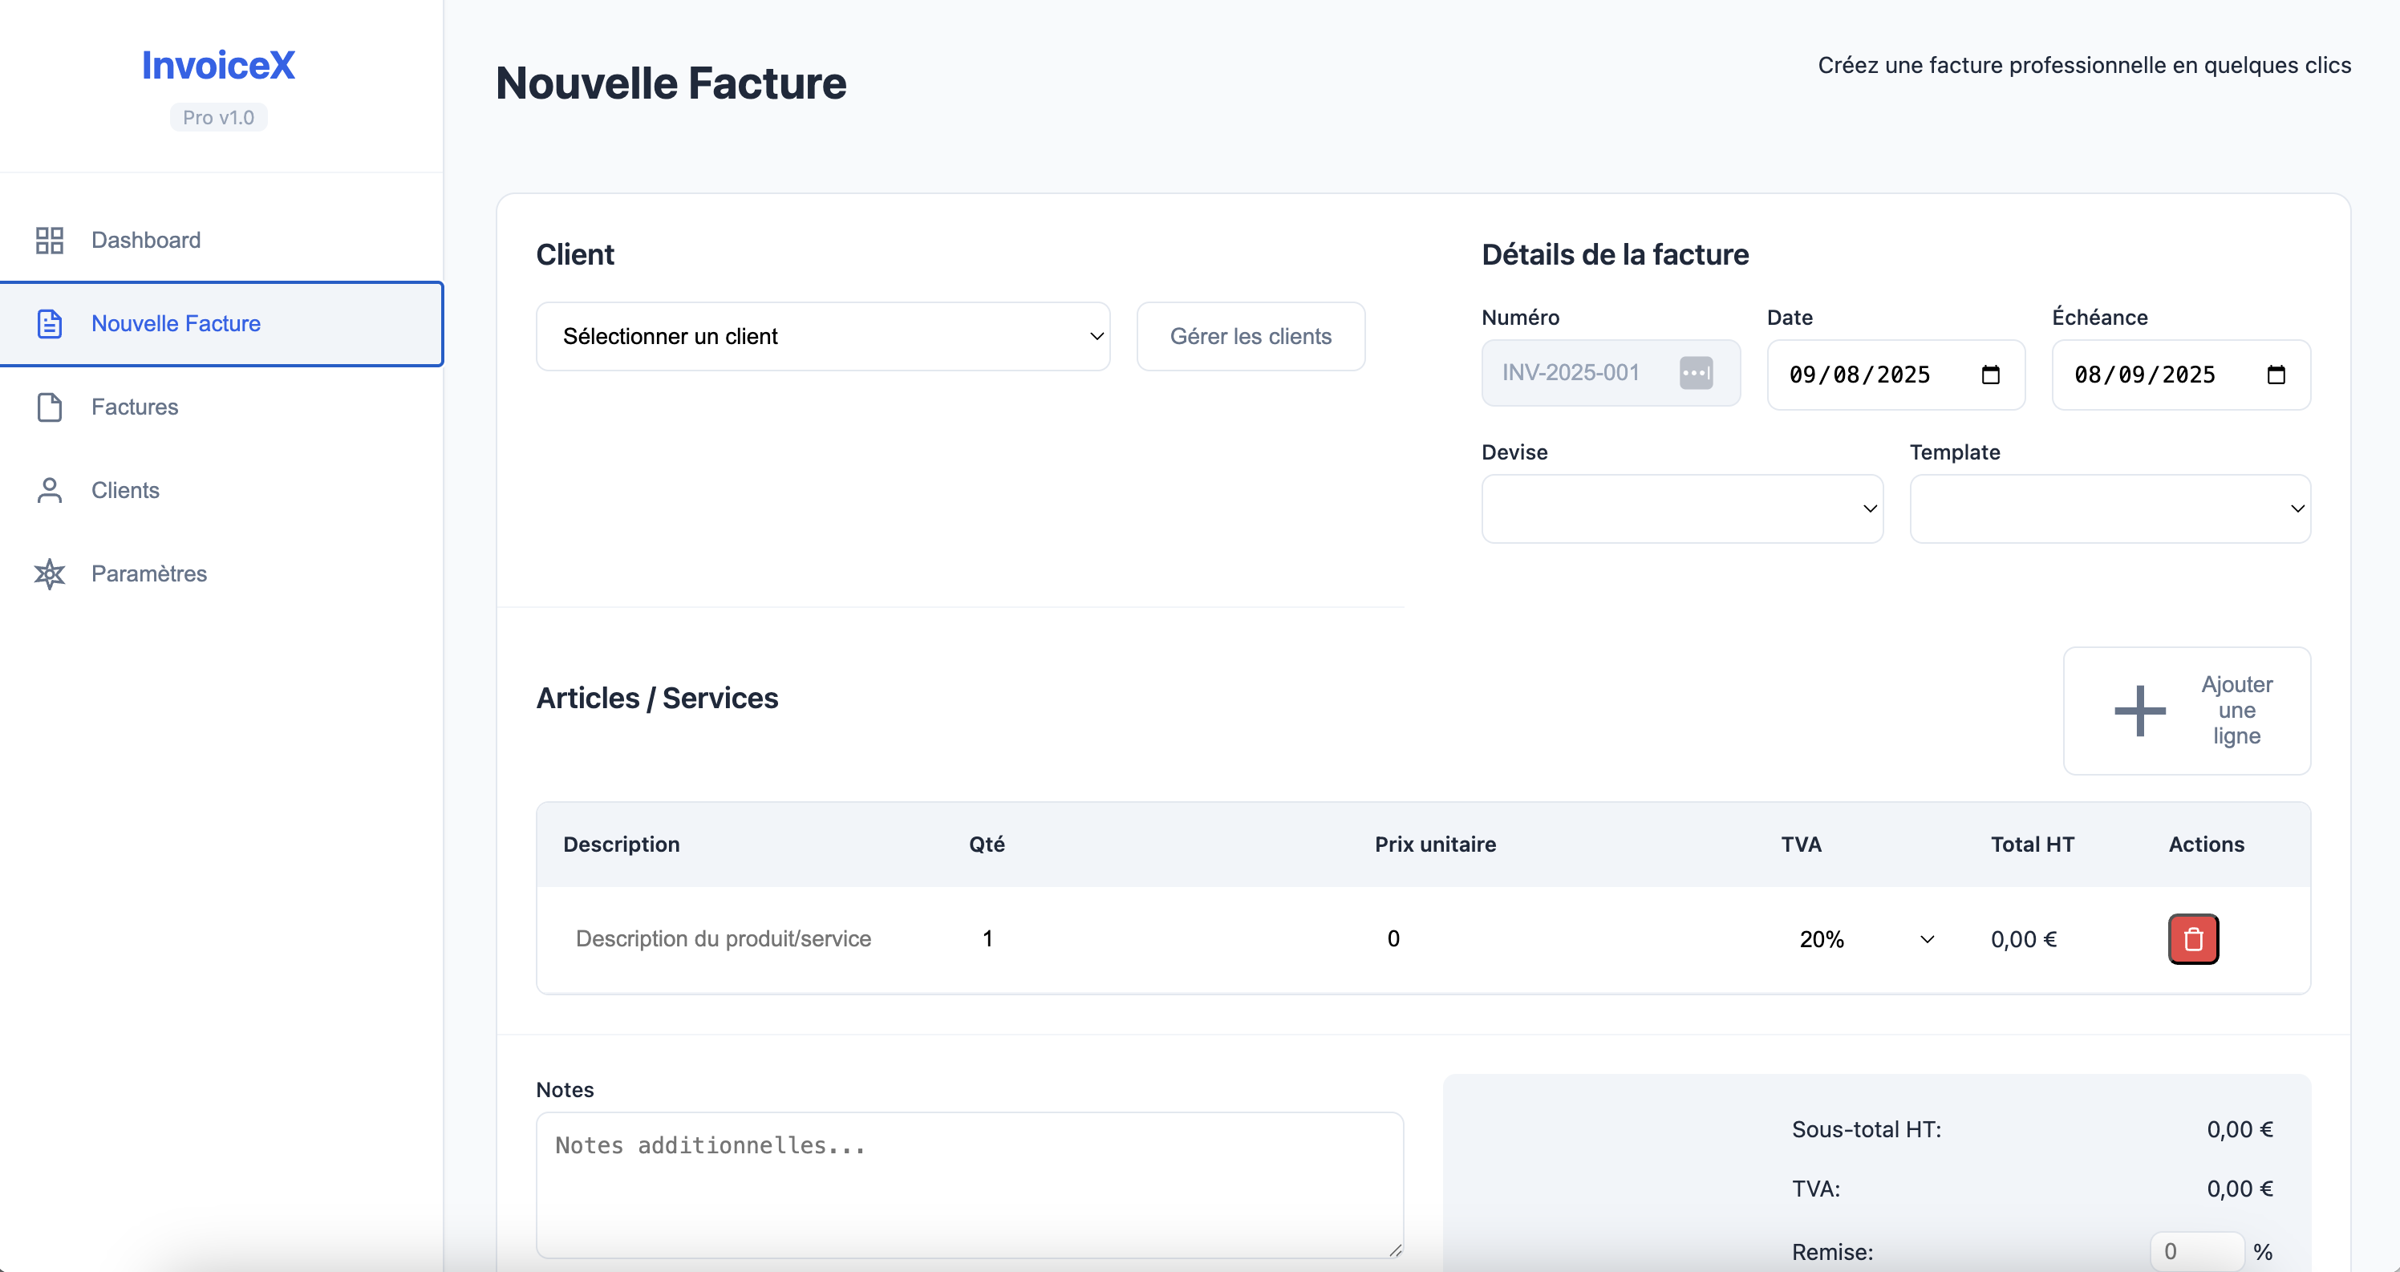2400x1272 pixels.
Task: Click the Total HT value 0,00 € in row
Action: pyautogui.click(x=2024, y=939)
